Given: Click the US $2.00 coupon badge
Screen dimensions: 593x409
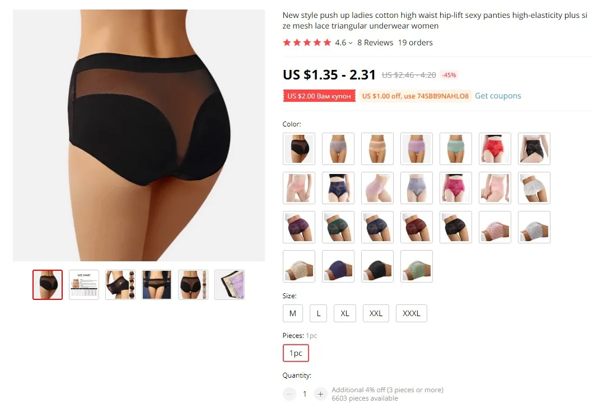Looking at the screenshot, I should [319, 96].
